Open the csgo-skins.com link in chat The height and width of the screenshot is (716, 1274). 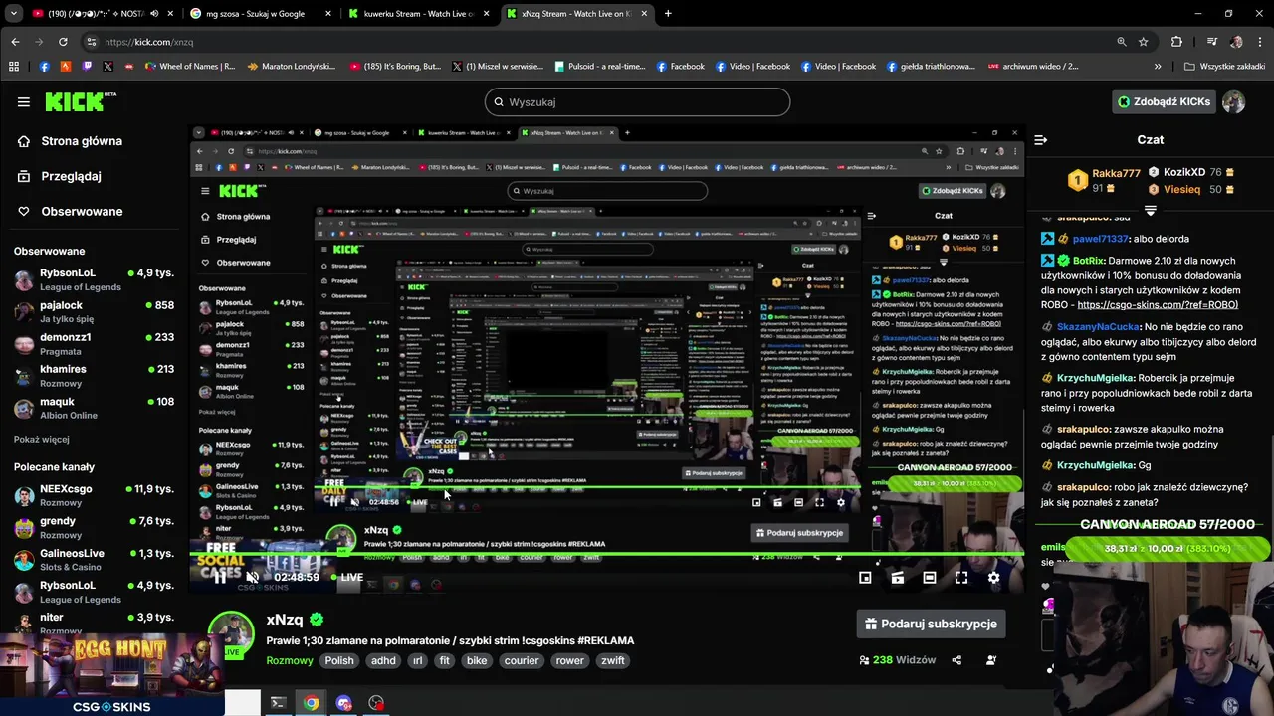(1157, 305)
